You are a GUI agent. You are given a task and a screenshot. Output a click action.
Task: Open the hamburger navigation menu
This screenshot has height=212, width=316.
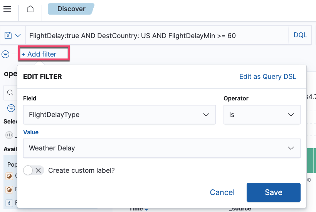pyautogui.click(x=7, y=9)
